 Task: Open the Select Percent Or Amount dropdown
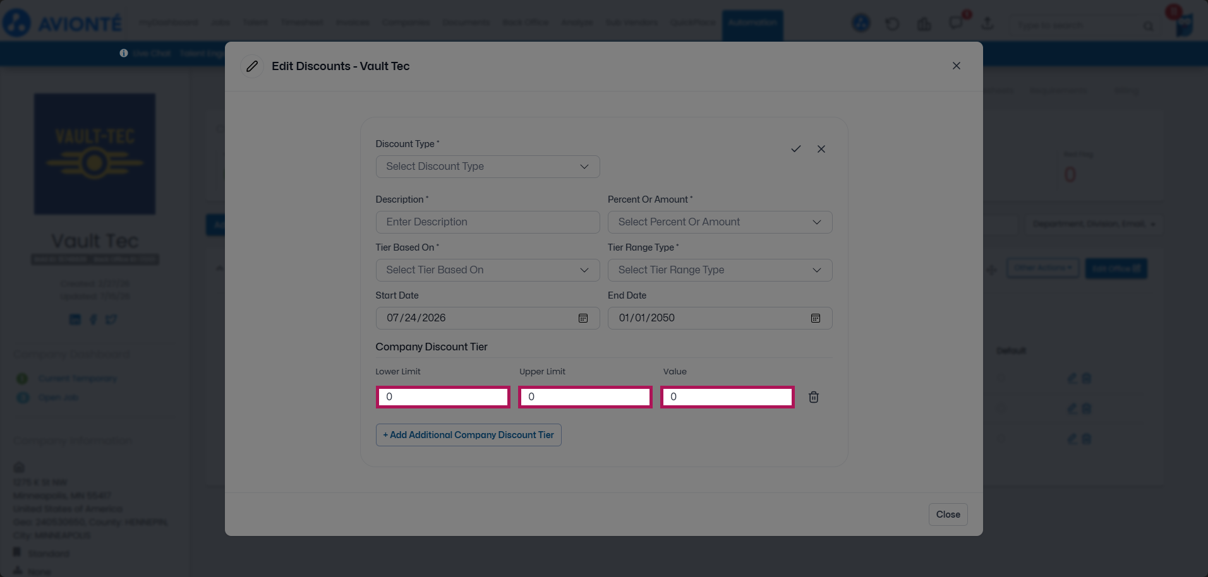(720, 222)
